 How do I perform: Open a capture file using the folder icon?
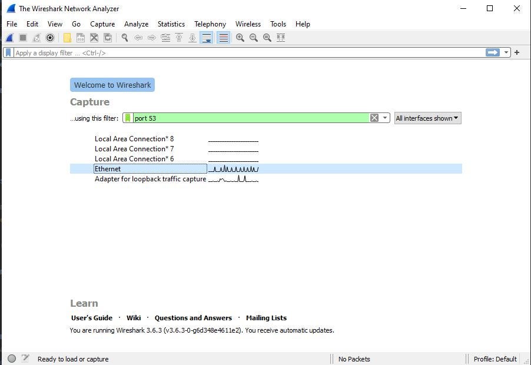pos(67,38)
